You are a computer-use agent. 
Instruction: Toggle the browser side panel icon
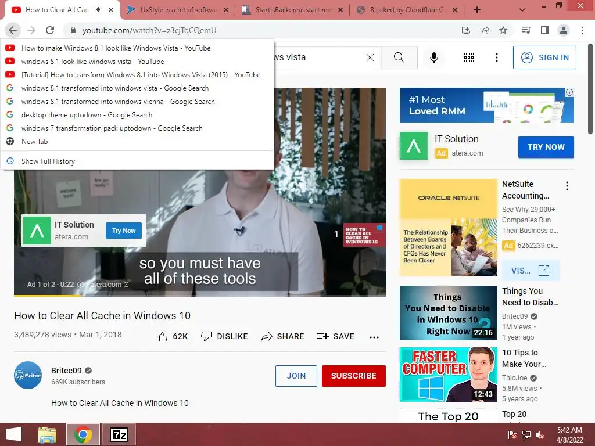click(x=545, y=30)
